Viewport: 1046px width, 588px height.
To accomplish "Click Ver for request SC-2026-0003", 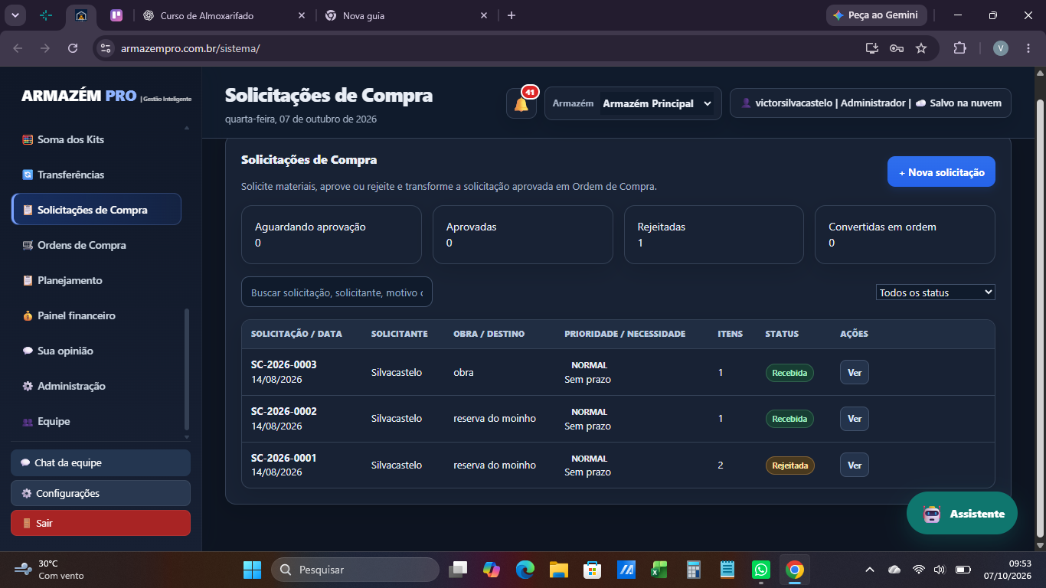I will coord(855,372).
